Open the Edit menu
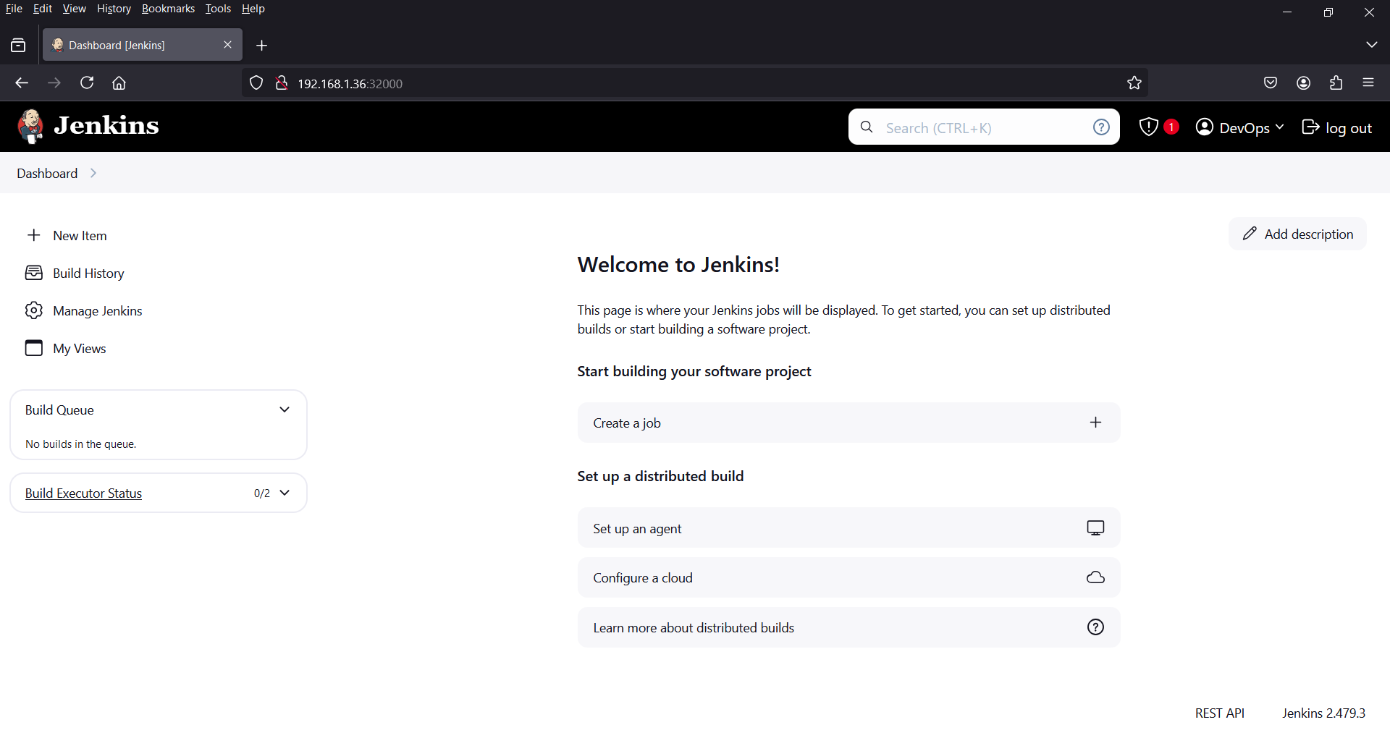This screenshot has height=738, width=1390. [x=43, y=9]
